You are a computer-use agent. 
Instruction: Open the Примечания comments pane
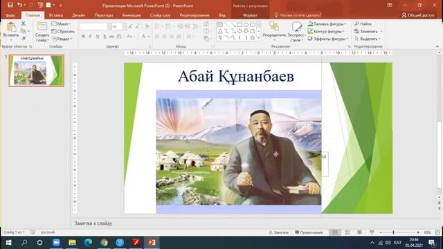tap(309, 232)
